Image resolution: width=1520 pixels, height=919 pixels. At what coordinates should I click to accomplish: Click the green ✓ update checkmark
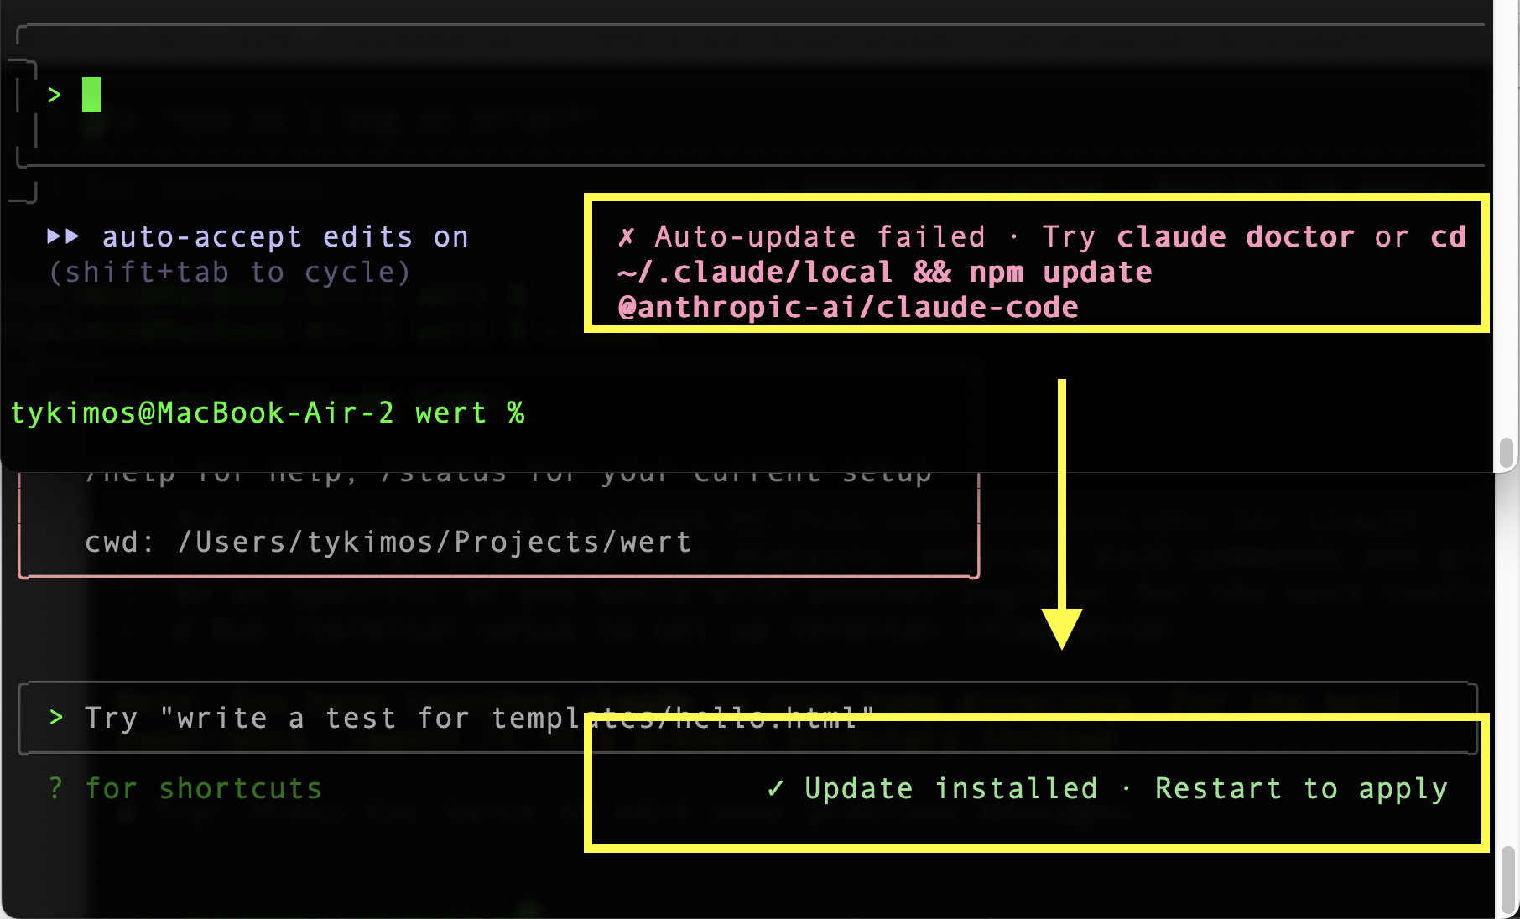point(775,788)
